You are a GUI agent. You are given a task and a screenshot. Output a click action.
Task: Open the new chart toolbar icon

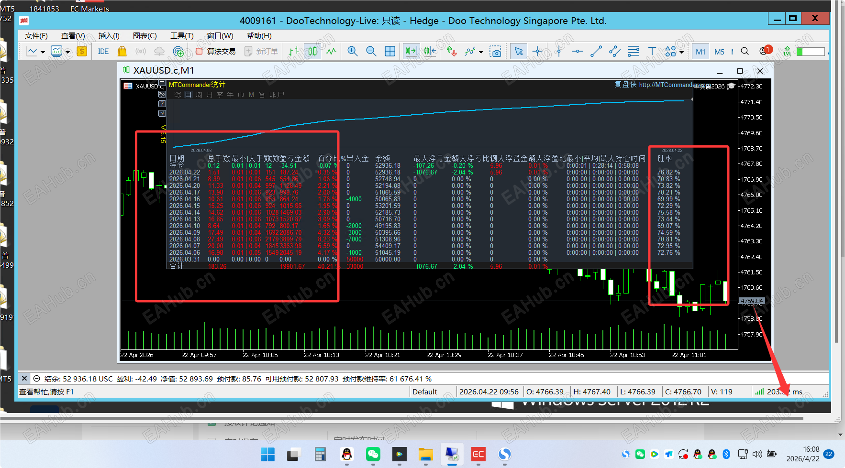(32, 51)
